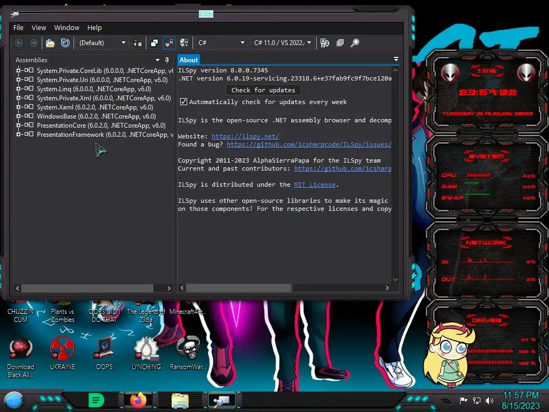This screenshot has width=549, height=412.
Task: Open Search with the magnifier icon
Action: click(355, 43)
